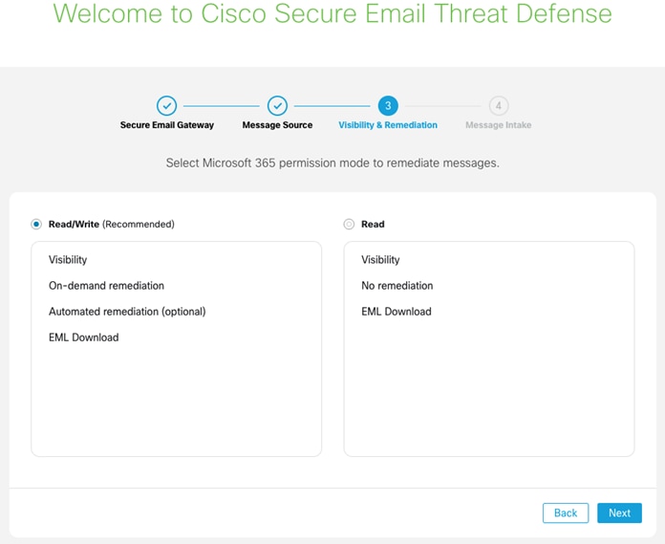This screenshot has height=544, width=665.
Task: Click the Next button
Action: click(x=619, y=513)
